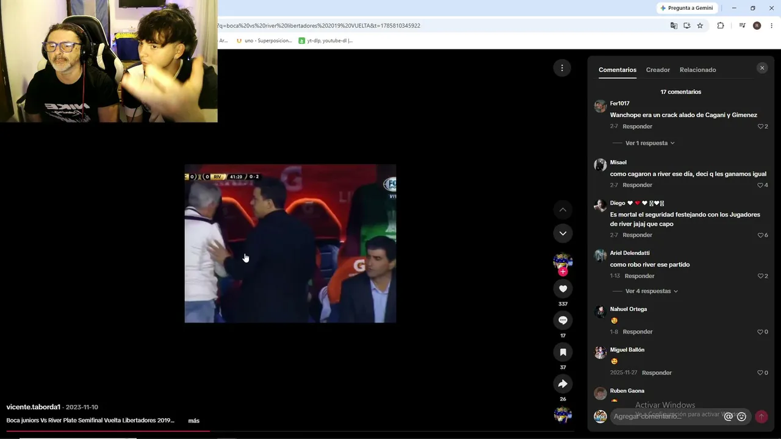This screenshot has width=781, height=439.
Task: Open Misael's profile avatar
Action: [600, 165]
